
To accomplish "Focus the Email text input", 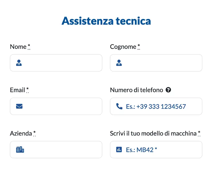I will coord(56,106).
